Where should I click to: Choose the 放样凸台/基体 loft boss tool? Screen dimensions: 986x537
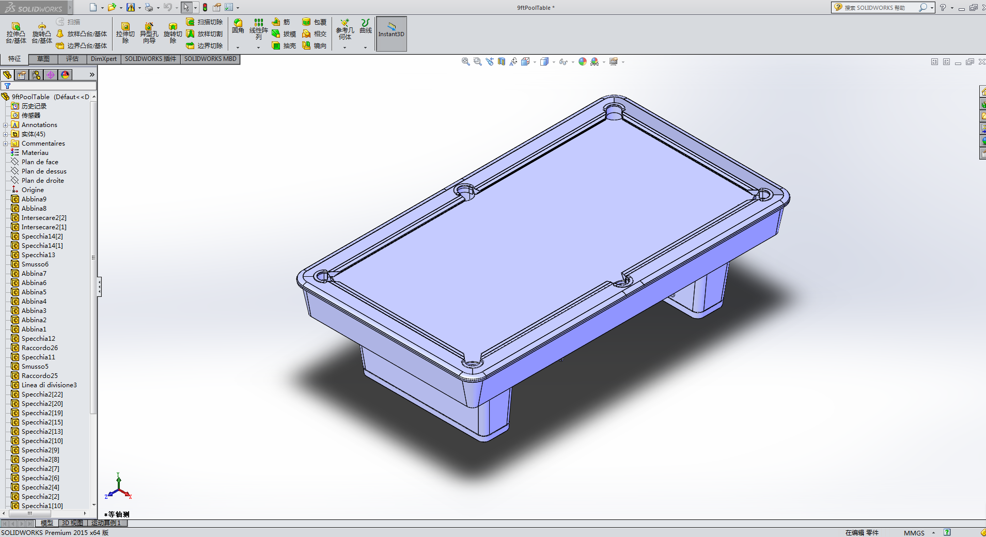click(82, 34)
